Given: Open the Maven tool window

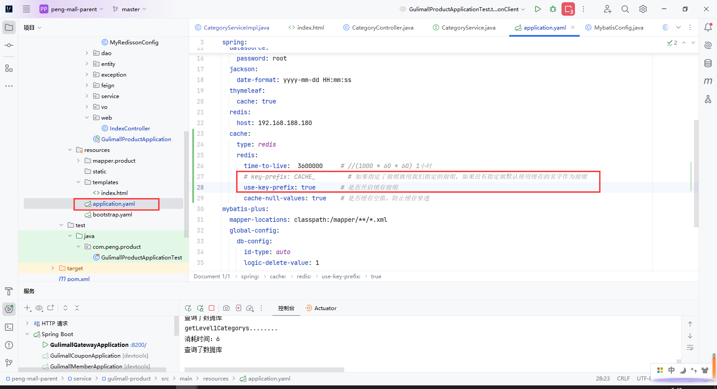Looking at the screenshot, I should (x=708, y=81).
